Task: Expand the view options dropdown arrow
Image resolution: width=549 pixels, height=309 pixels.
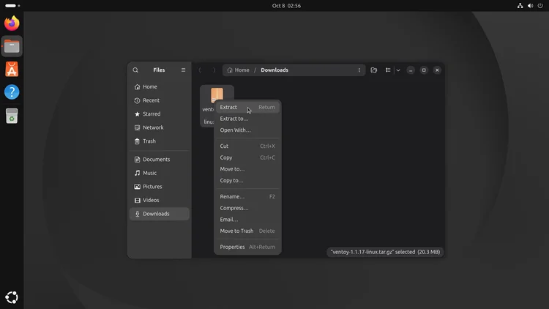Action: tap(398, 70)
